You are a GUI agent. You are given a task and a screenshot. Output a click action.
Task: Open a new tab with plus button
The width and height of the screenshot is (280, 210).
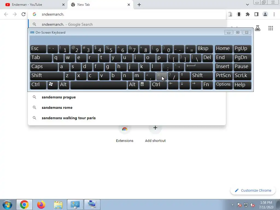coord(139,5)
